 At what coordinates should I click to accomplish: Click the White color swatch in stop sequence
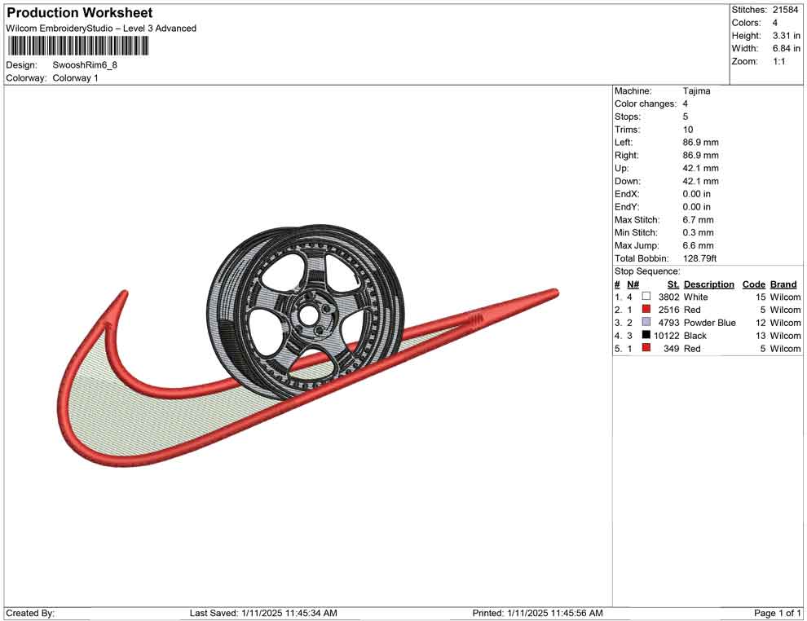tap(646, 297)
